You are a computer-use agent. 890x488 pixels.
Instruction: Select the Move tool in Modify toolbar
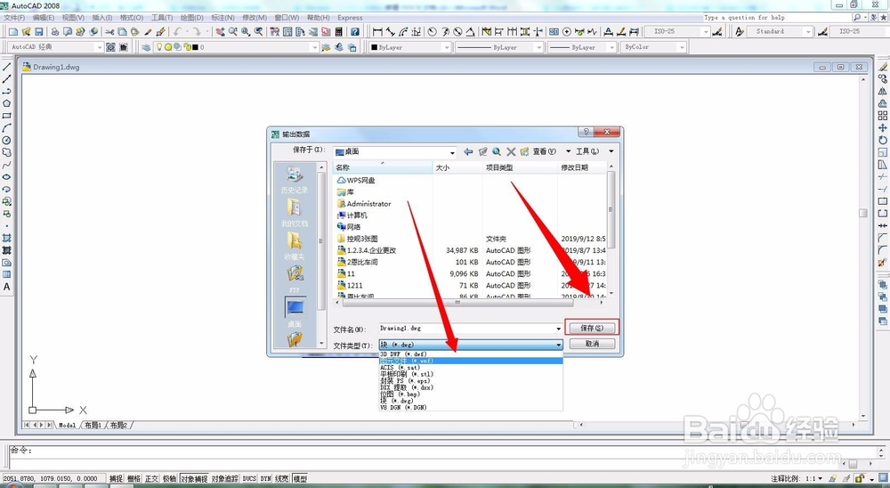pyautogui.click(x=883, y=128)
